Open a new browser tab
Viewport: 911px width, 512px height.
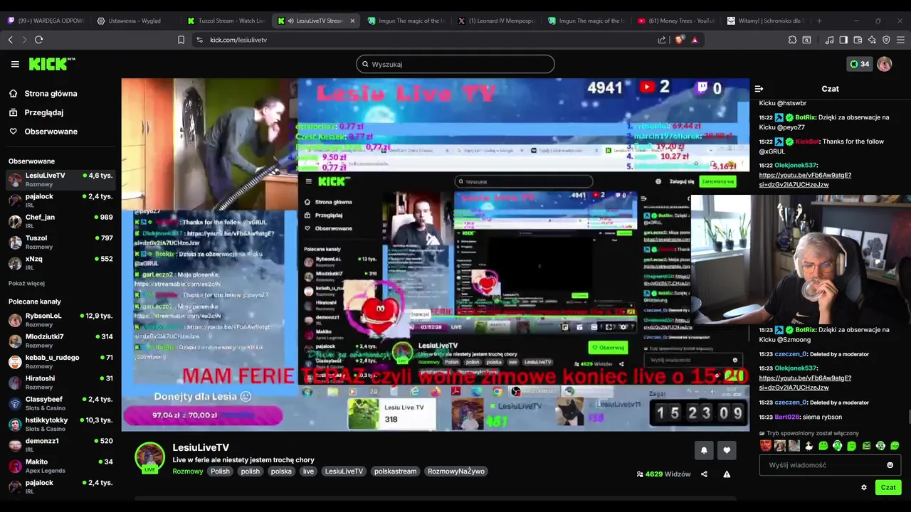[819, 21]
